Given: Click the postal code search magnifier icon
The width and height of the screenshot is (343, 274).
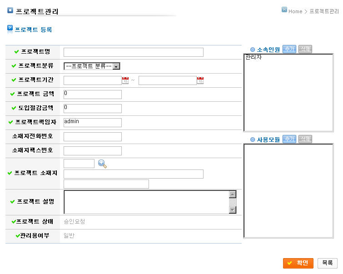Looking at the screenshot, I should click(102, 164).
